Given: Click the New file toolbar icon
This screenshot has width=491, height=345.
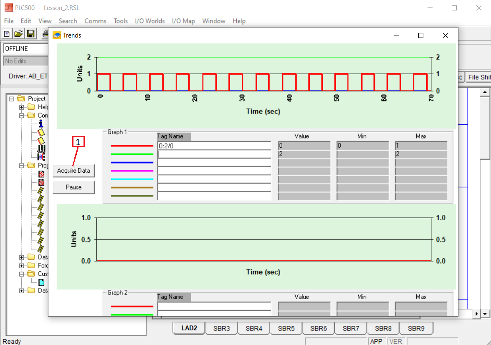Looking at the screenshot, I should 7,34.
